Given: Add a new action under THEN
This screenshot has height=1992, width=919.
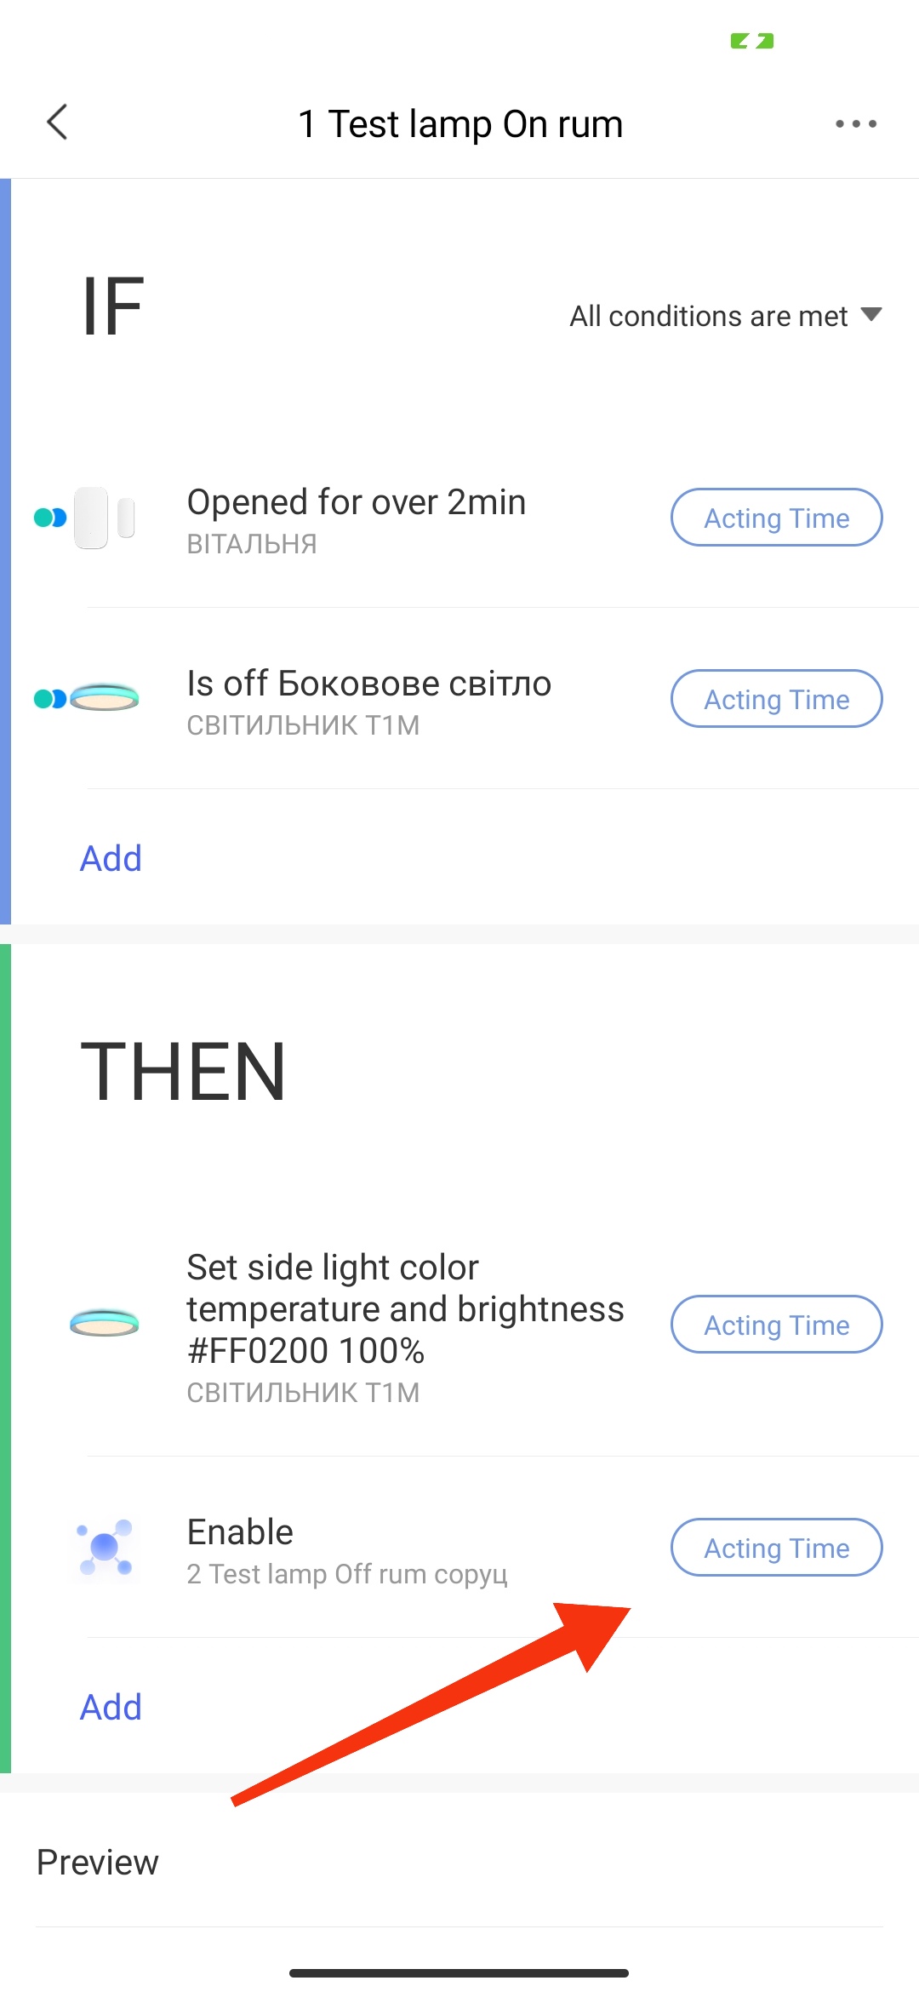Looking at the screenshot, I should [x=111, y=1707].
